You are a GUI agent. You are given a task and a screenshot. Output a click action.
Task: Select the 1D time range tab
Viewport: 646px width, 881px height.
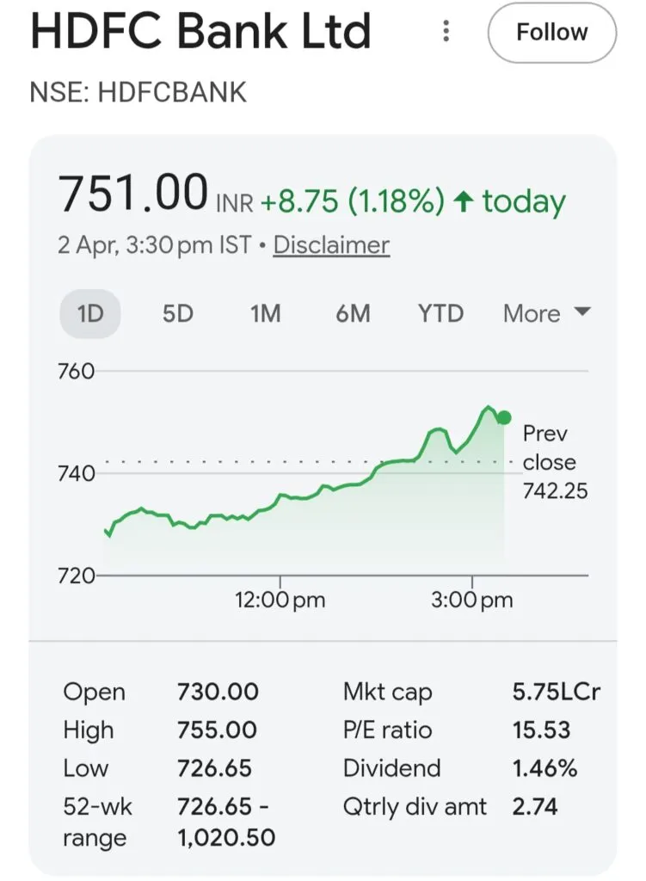click(90, 314)
